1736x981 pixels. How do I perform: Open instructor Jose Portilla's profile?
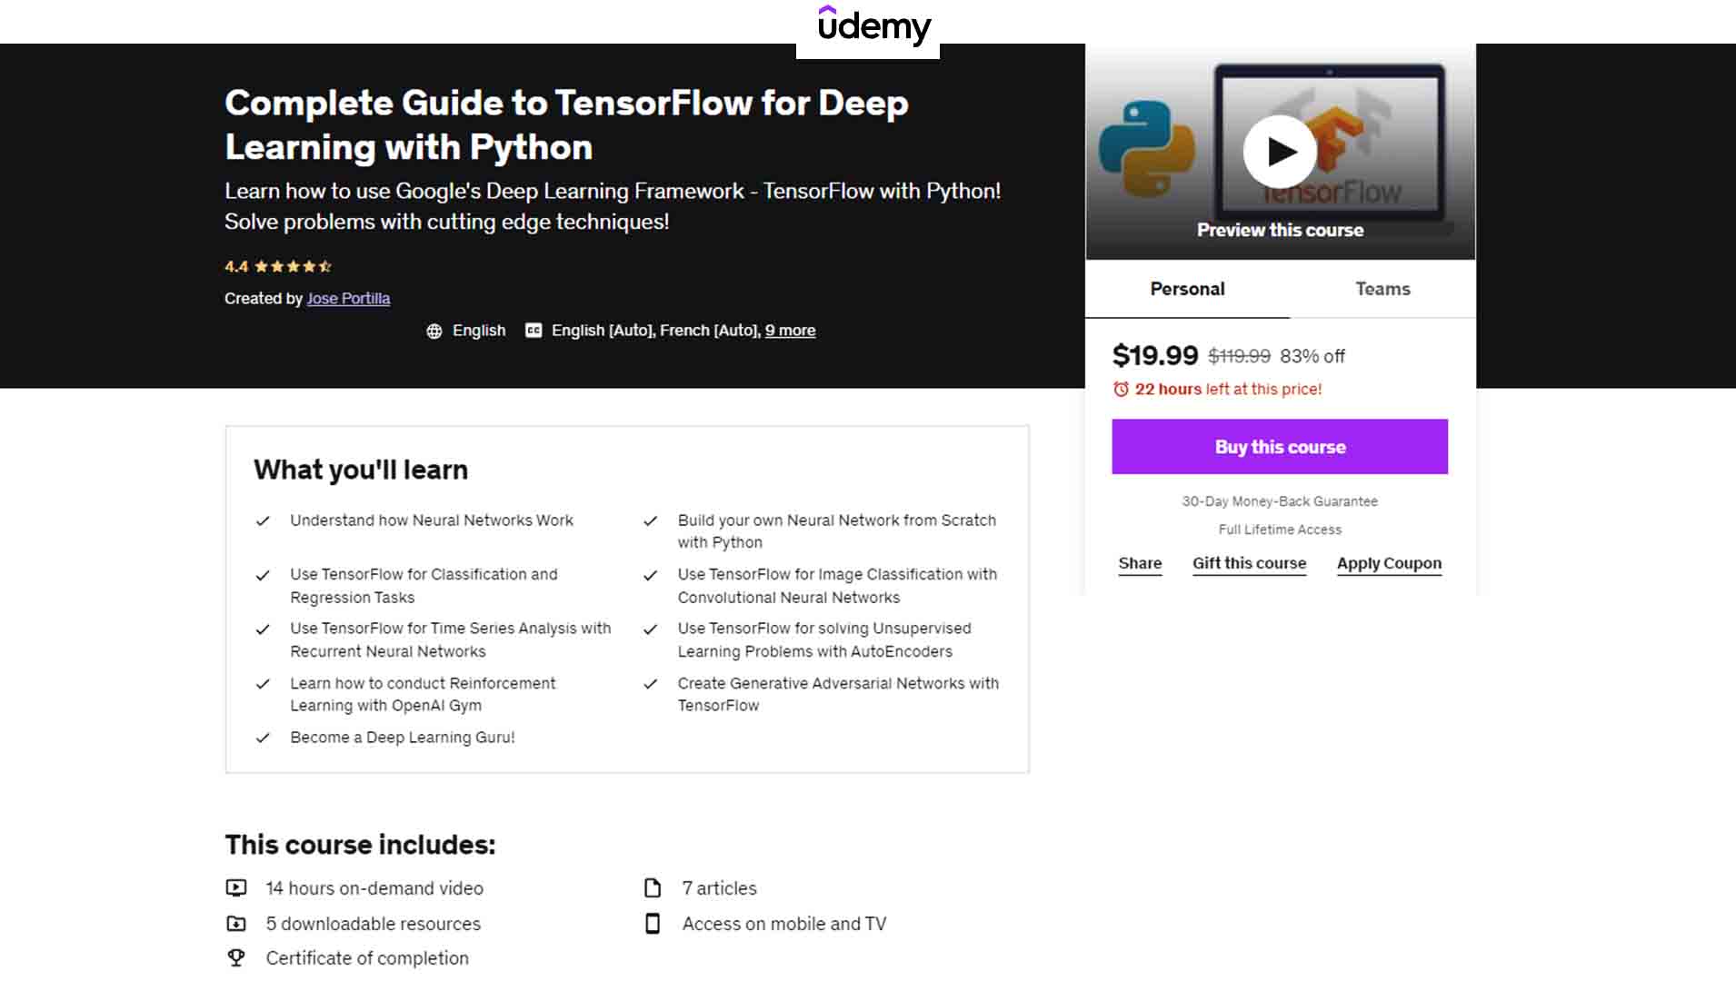coord(348,298)
